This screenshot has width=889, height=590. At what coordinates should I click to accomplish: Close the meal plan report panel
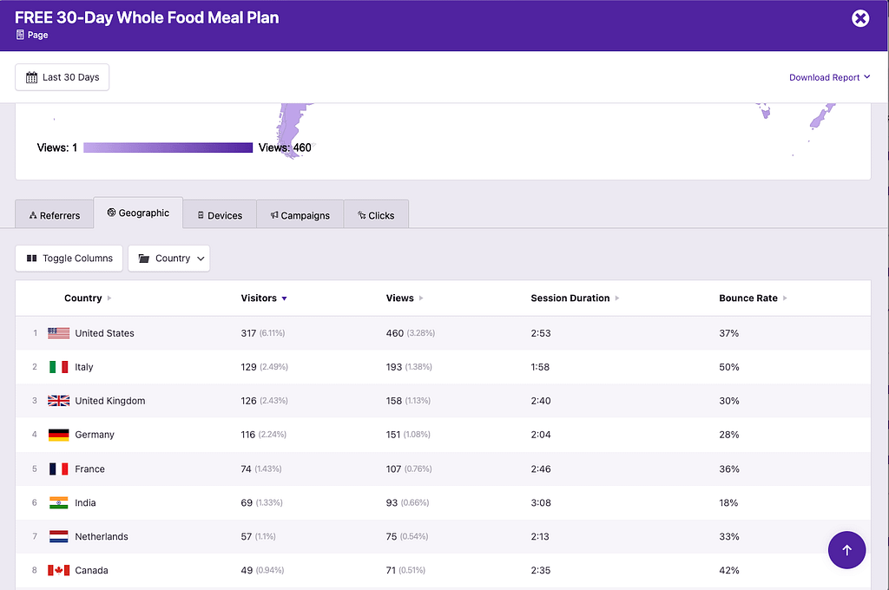point(859,18)
